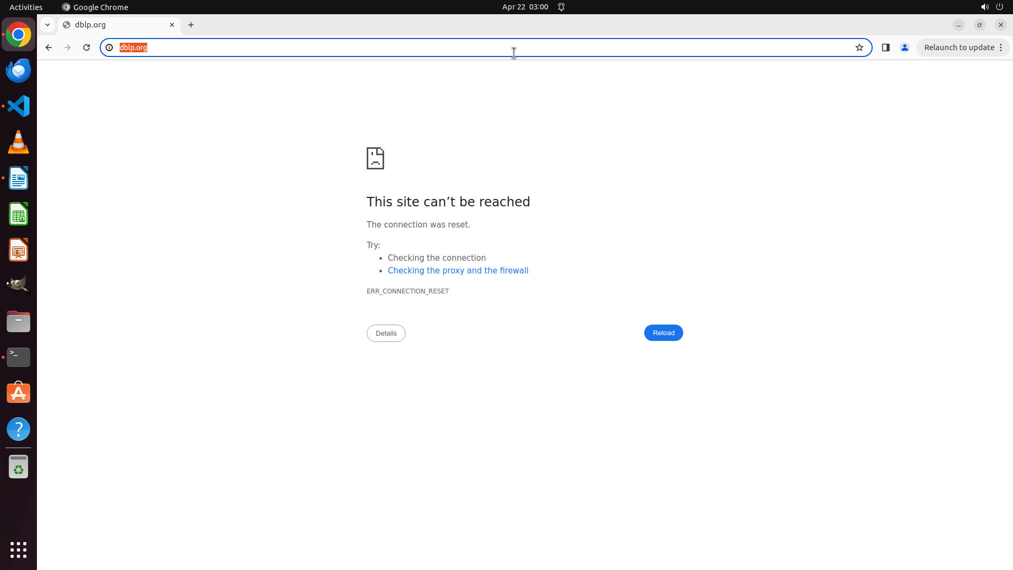The image size is (1013, 570).
Task: Bookmark this page with the star icon
Action: tap(859, 47)
